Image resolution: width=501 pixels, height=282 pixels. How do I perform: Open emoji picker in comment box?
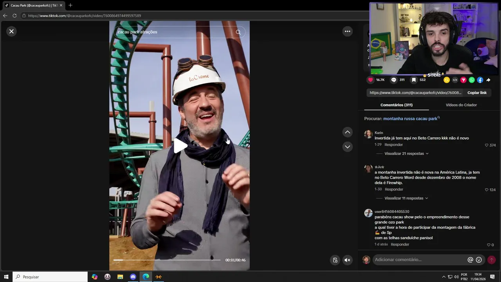(479, 260)
